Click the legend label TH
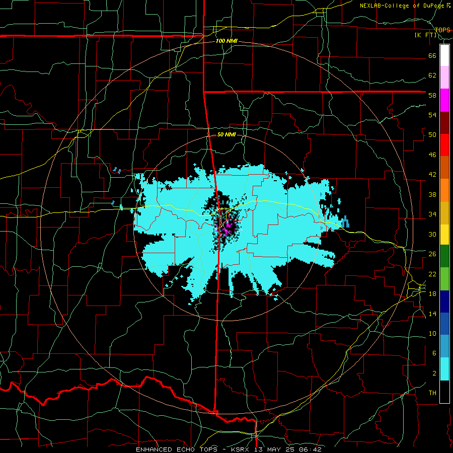Viewport: 453px width, 453px height. pos(432,393)
